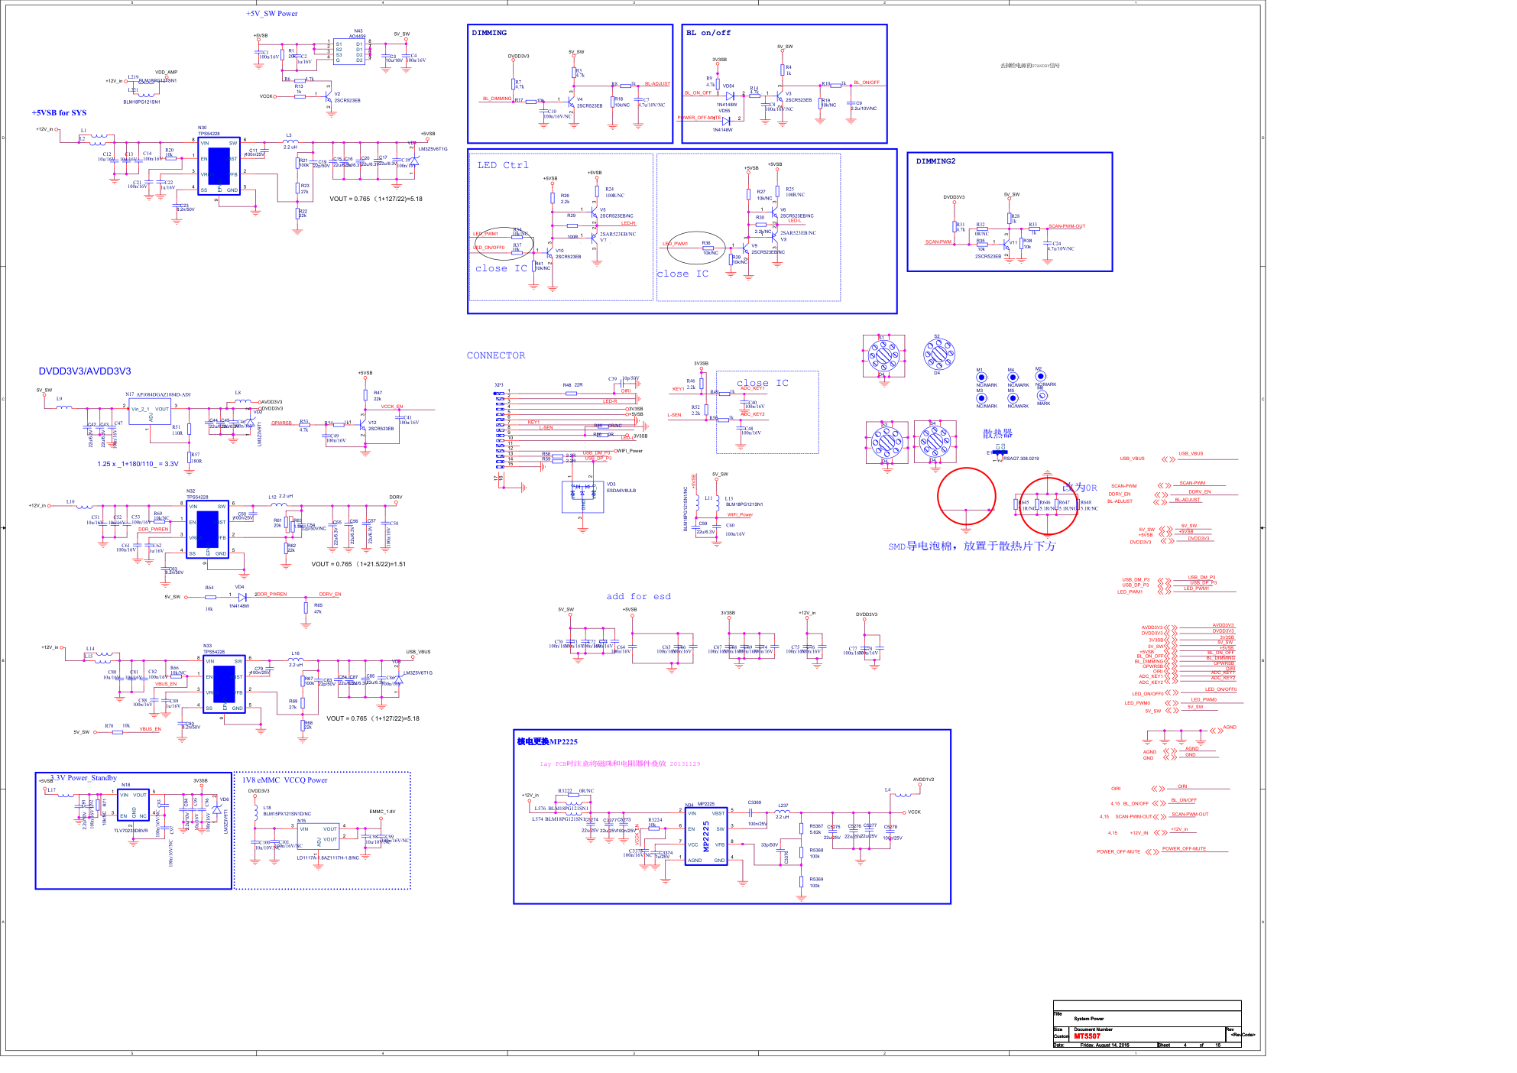Image resolution: width=1517 pixels, height=1073 pixels.
Task: Select the N43 AO4459 MOSFET symbol
Action: [348, 52]
